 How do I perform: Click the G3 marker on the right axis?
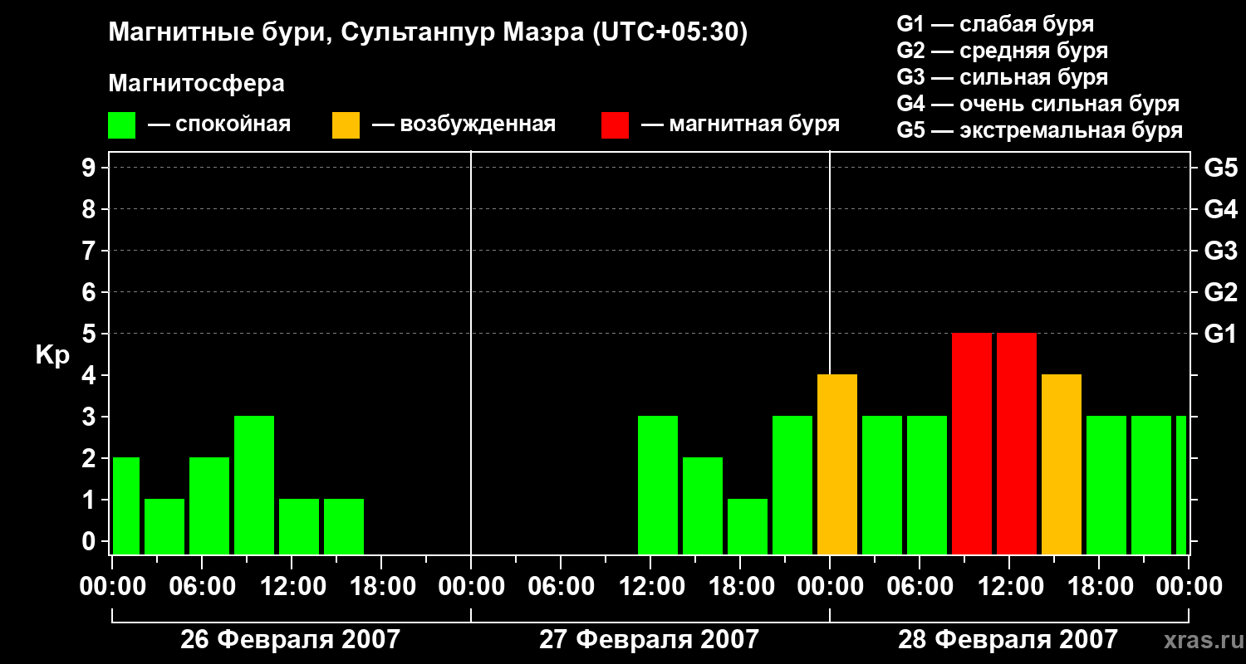point(1221,251)
